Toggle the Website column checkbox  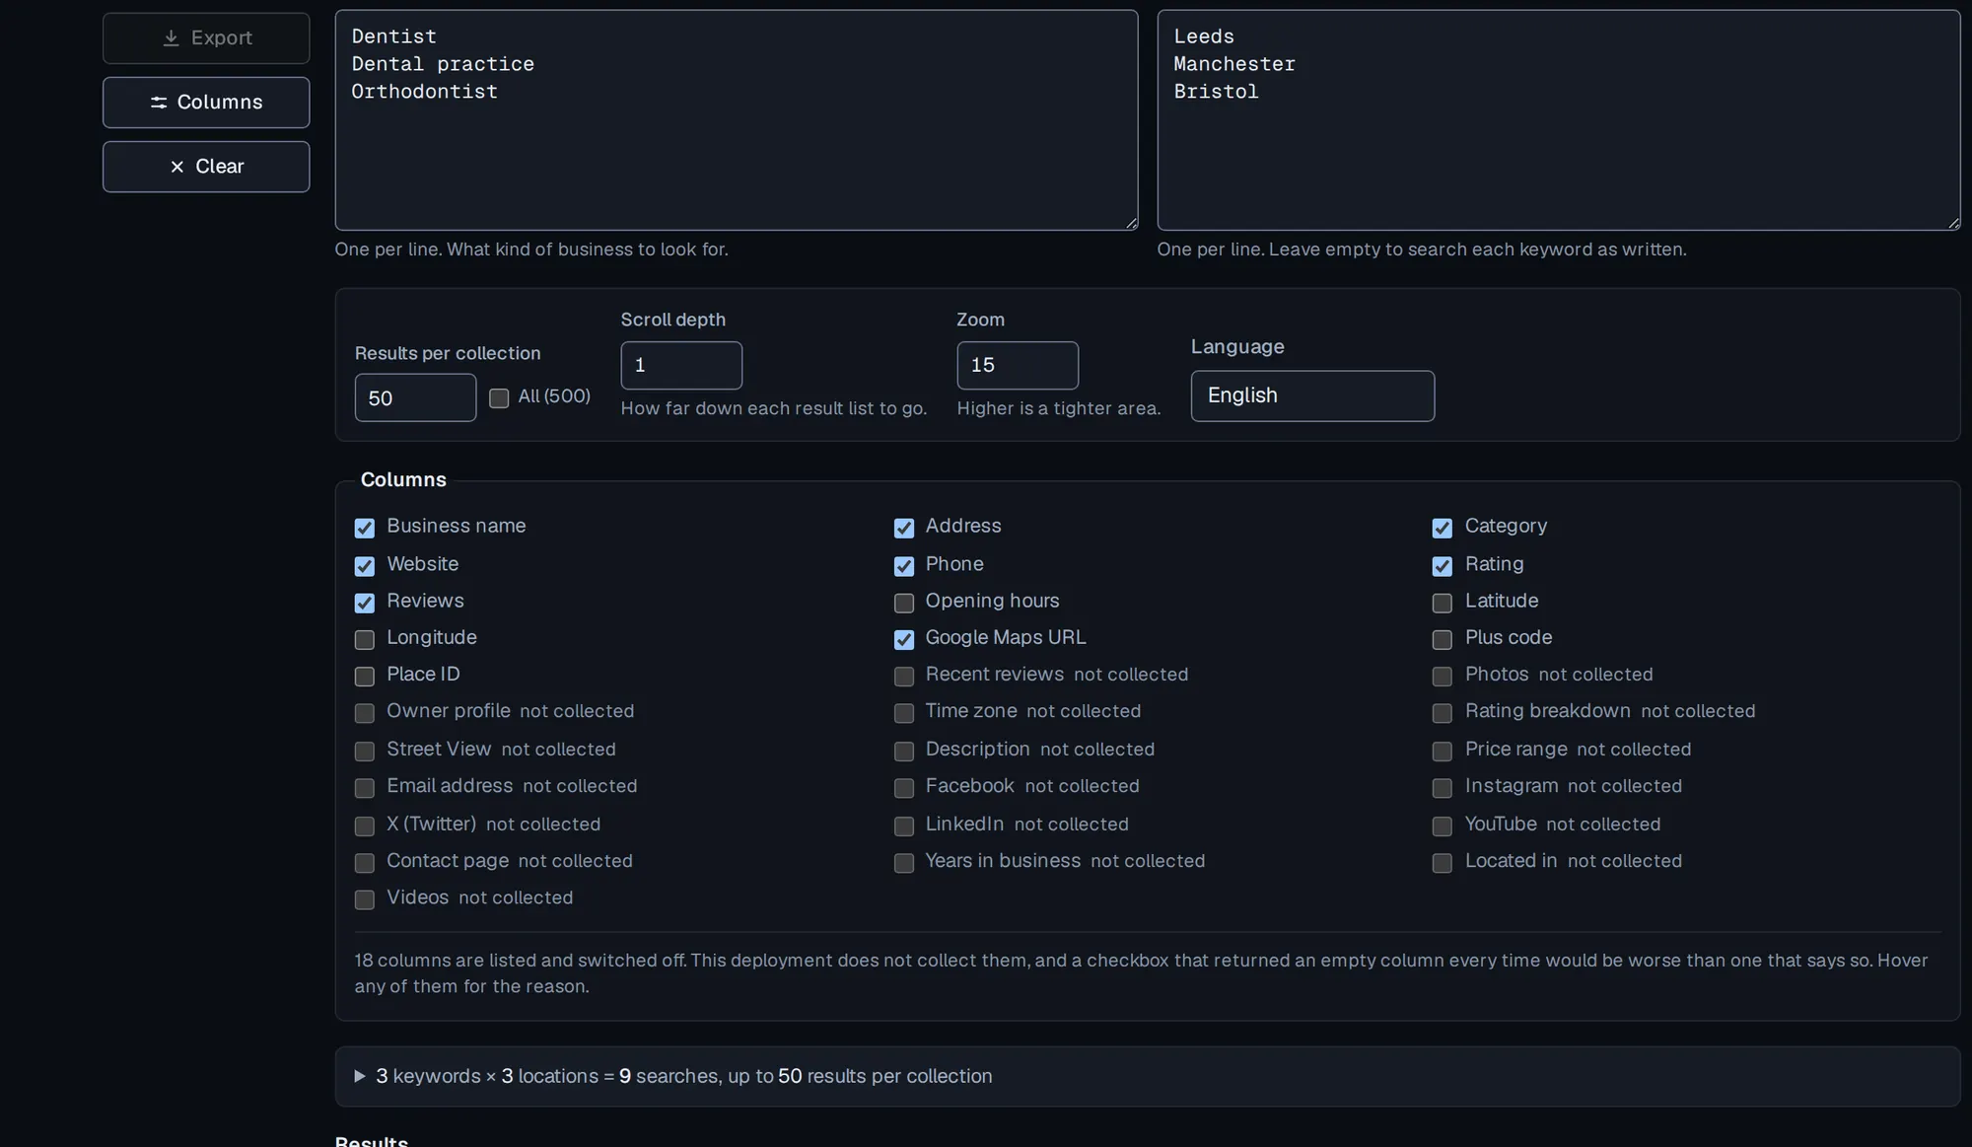pyautogui.click(x=365, y=566)
